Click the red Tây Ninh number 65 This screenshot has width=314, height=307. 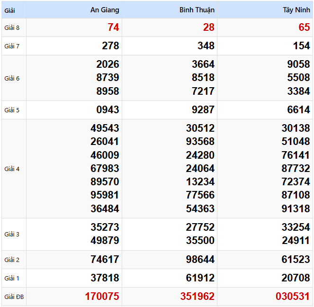(x=304, y=27)
